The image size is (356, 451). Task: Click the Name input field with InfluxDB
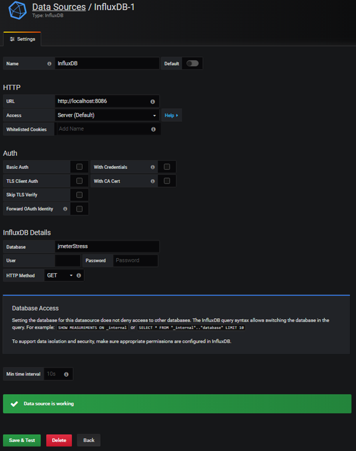click(x=107, y=63)
